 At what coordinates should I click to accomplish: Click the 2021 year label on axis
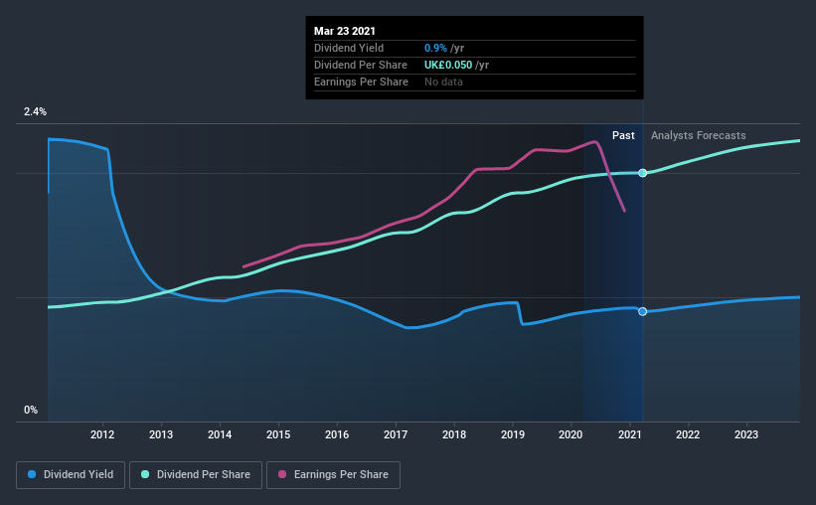630,434
